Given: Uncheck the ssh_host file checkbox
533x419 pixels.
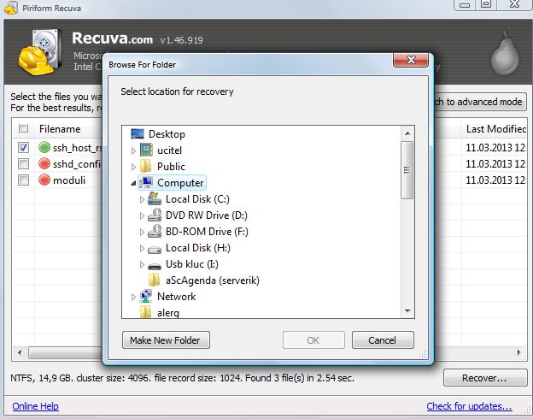Looking at the screenshot, I should pyautogui.click(x=23, y=147).
